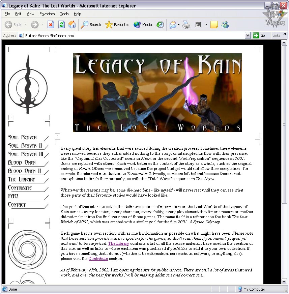Open The Library sidebar link
This screenshot has height=294, width=289.
(28, 180)
